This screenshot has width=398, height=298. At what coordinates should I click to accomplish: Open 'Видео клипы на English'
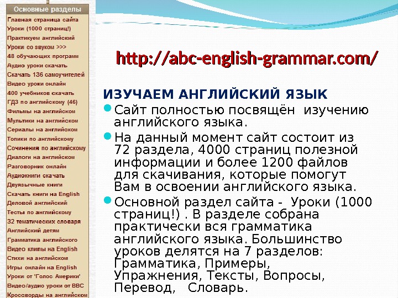click(x=42, y=249)
